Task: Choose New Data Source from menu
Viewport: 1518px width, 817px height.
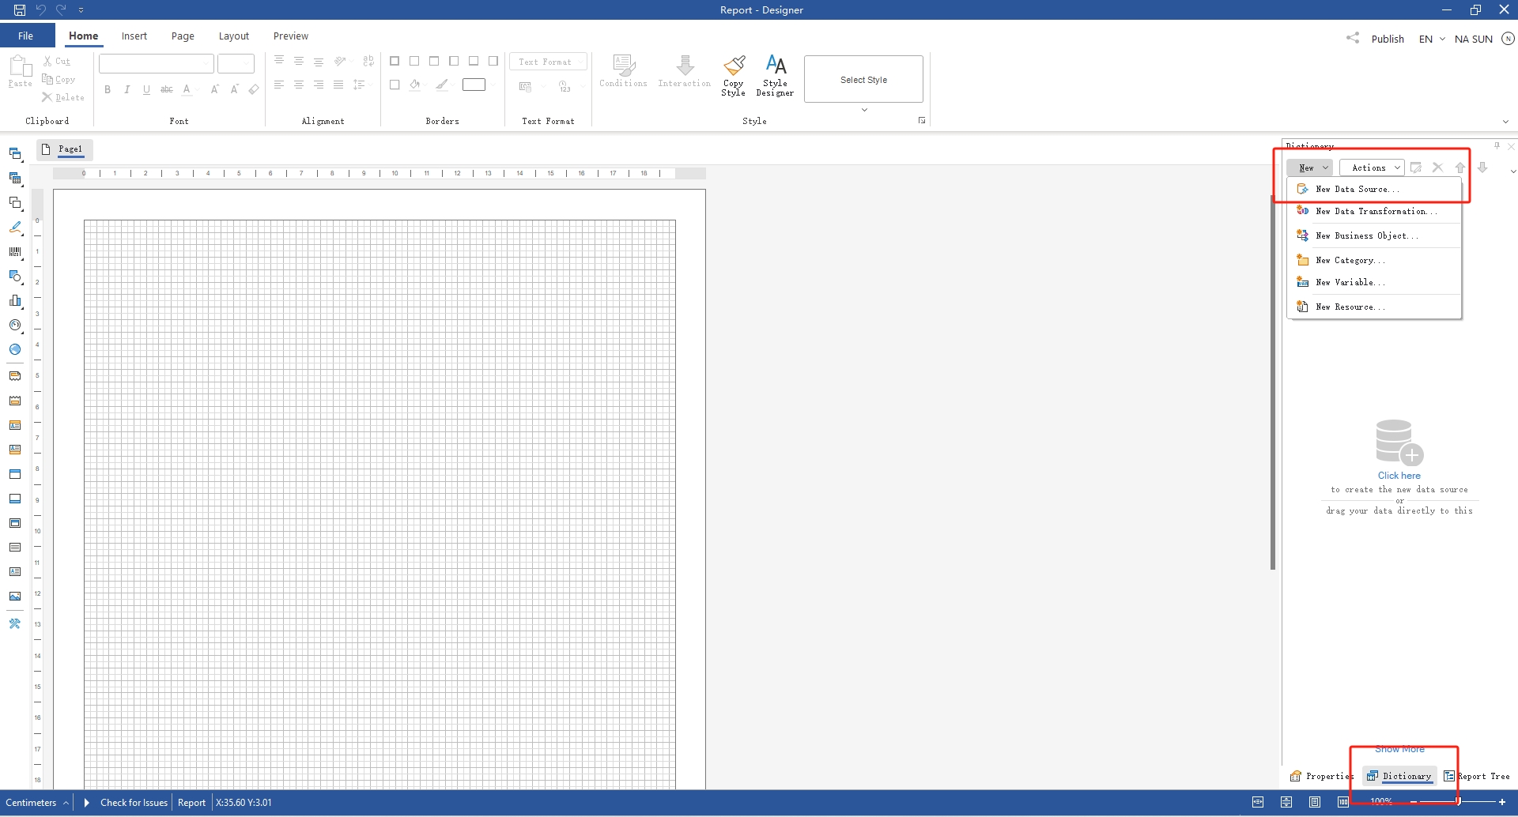Action: tap(1357, 190)
